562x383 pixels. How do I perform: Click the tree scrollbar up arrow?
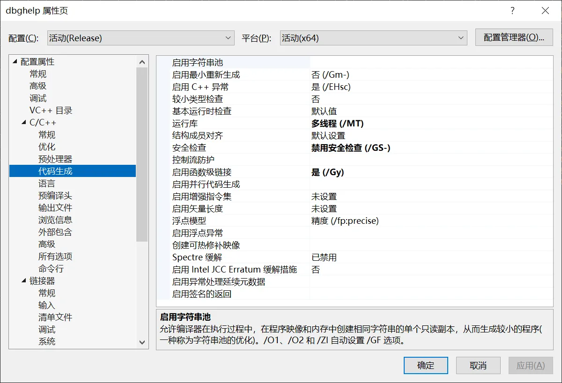pyautogui.click(x=142, y=61)
